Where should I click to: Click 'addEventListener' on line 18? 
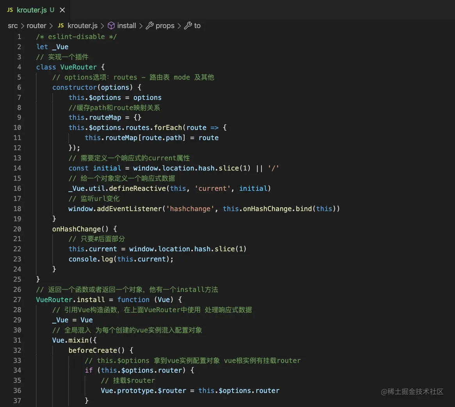(129, 209)
